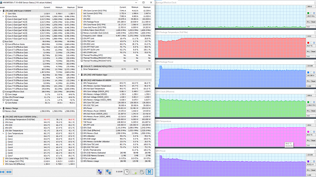316x177 pixels.
Task: Expand the Core Ratios tree node
Action: tap(3, 103)
